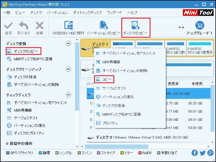Click the 34.91 GB unused value

(x=195, y=119)
